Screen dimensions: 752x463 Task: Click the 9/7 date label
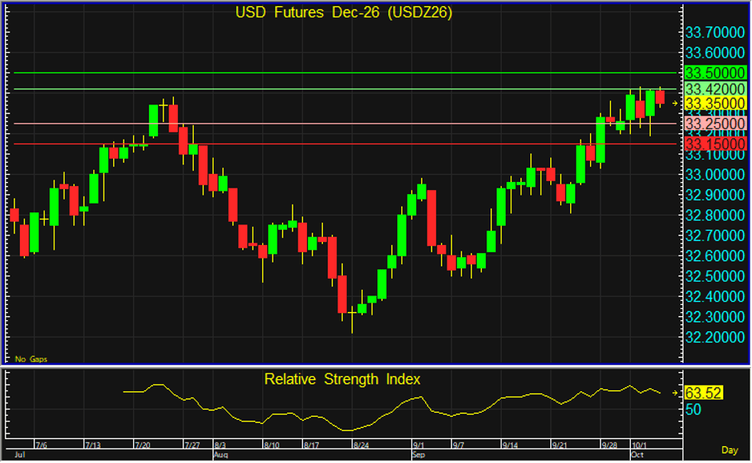coord(458,445)
